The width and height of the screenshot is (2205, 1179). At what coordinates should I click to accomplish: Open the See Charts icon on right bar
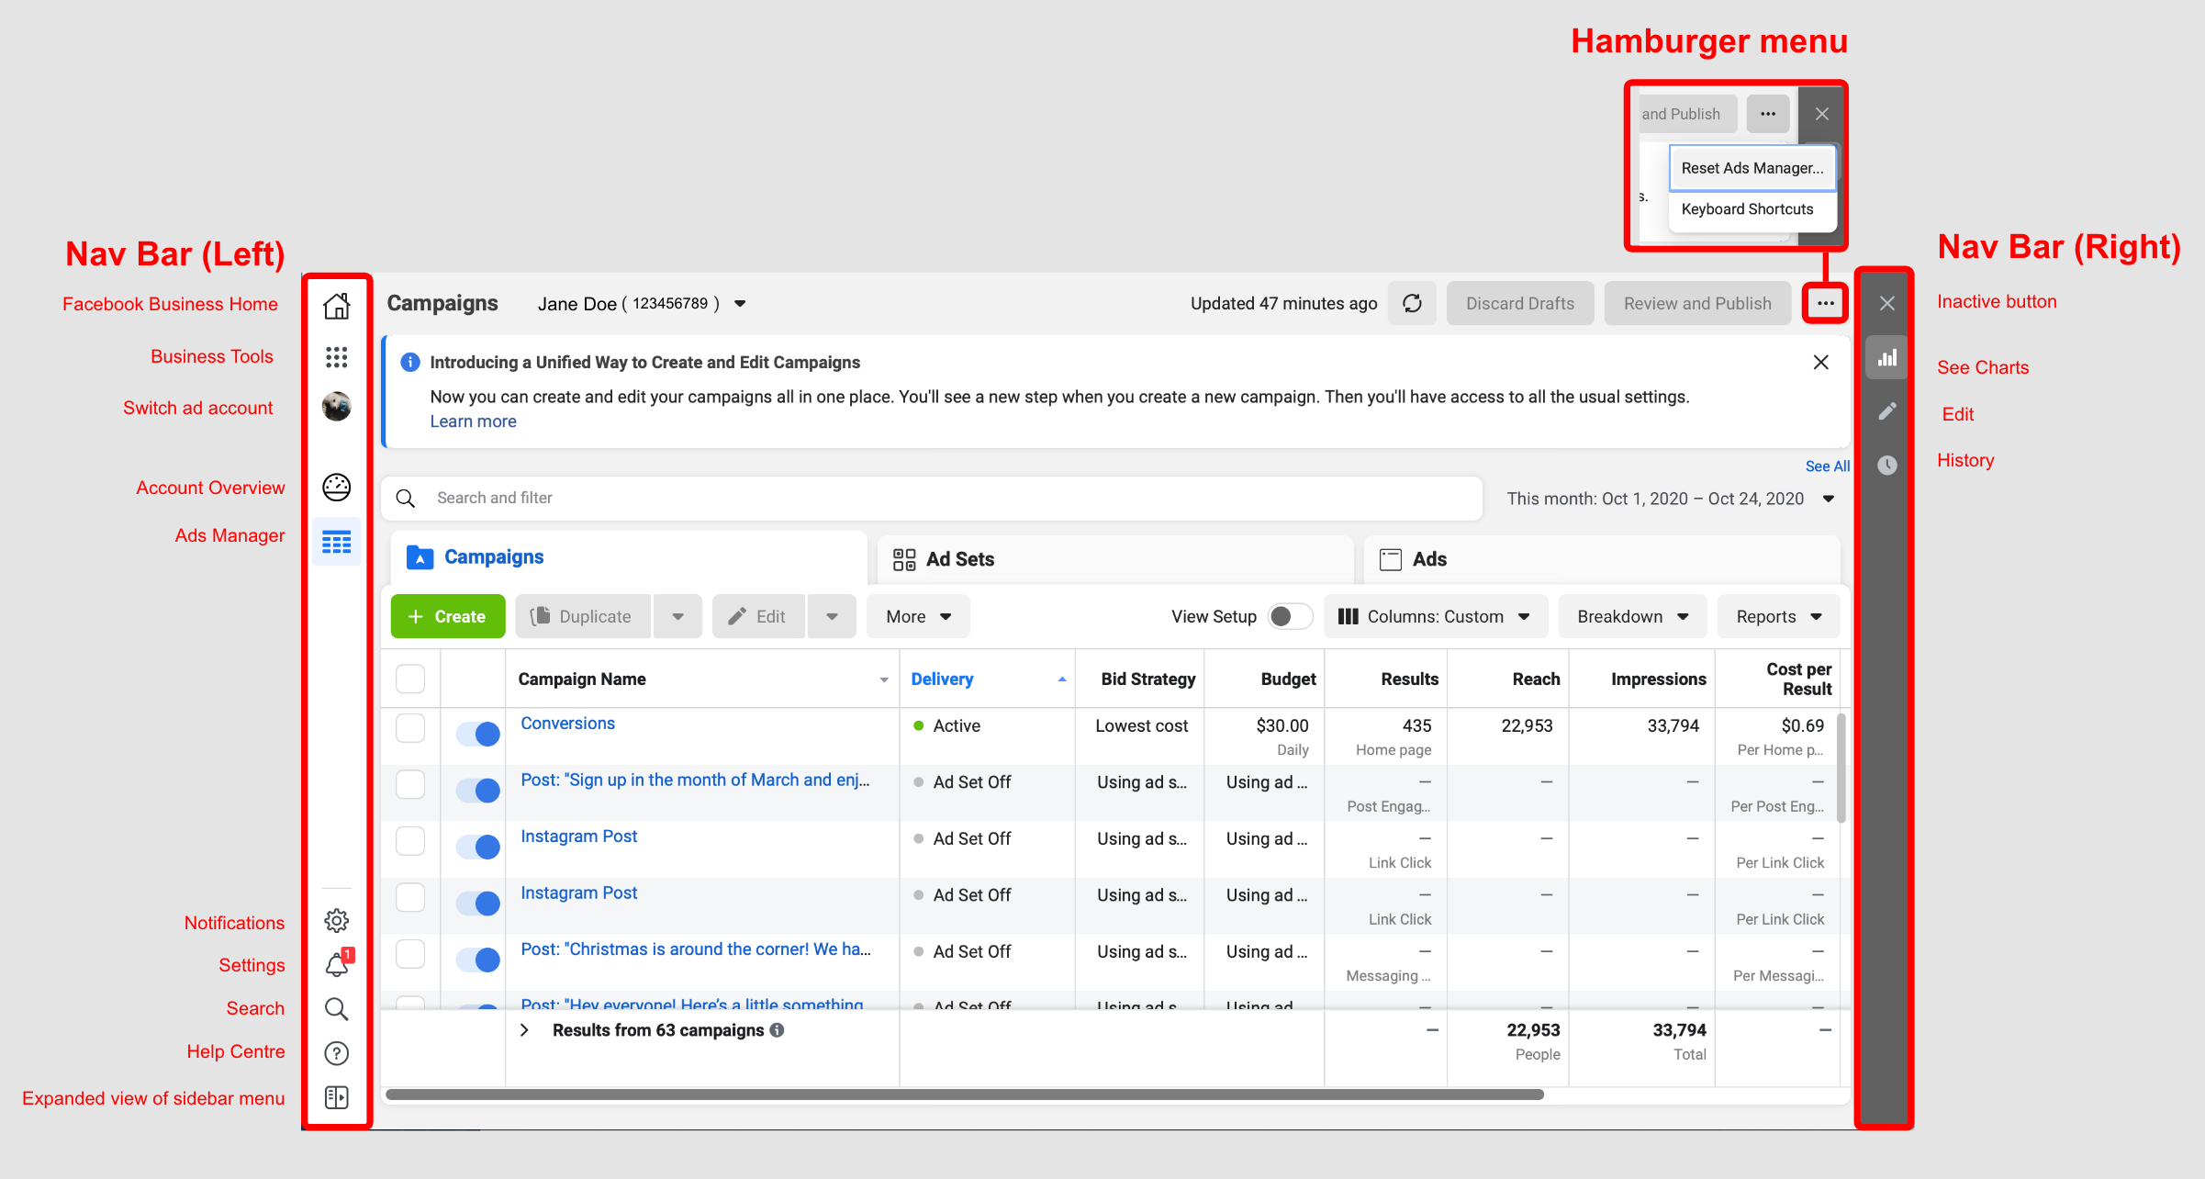pos(1886,358)
